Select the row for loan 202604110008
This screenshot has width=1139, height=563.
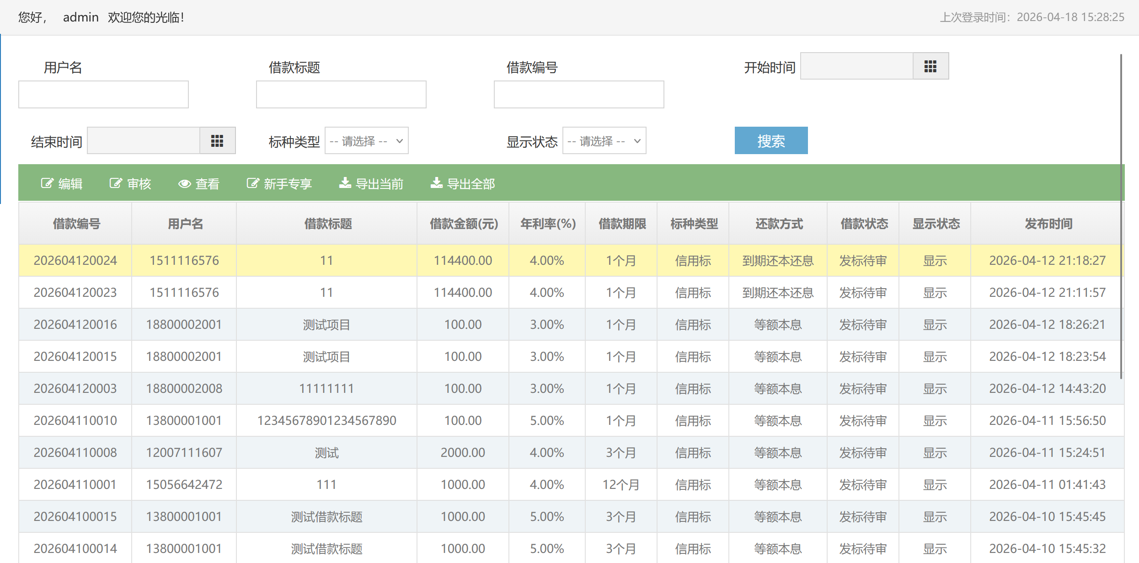(x=75, y=453)
